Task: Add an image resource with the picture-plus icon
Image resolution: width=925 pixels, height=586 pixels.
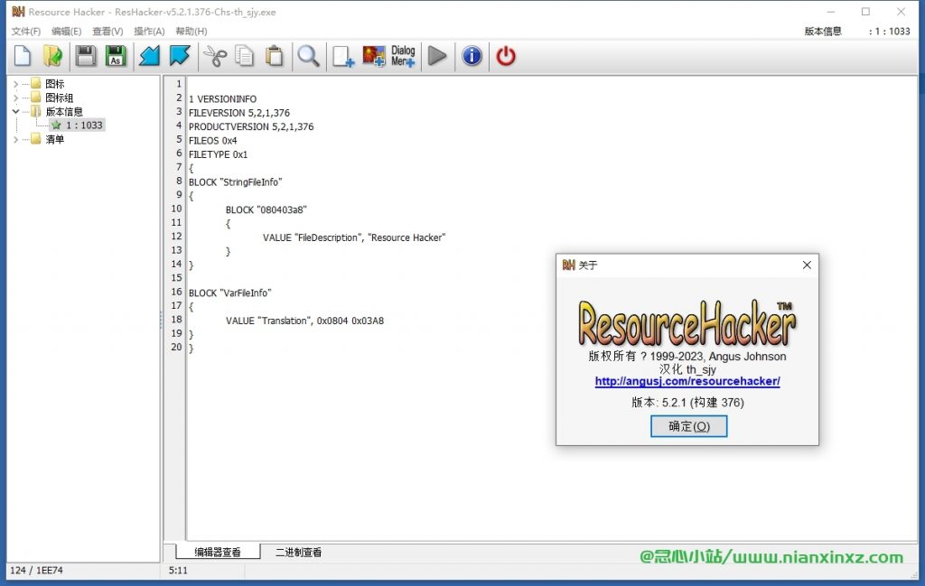Action: 373,56
